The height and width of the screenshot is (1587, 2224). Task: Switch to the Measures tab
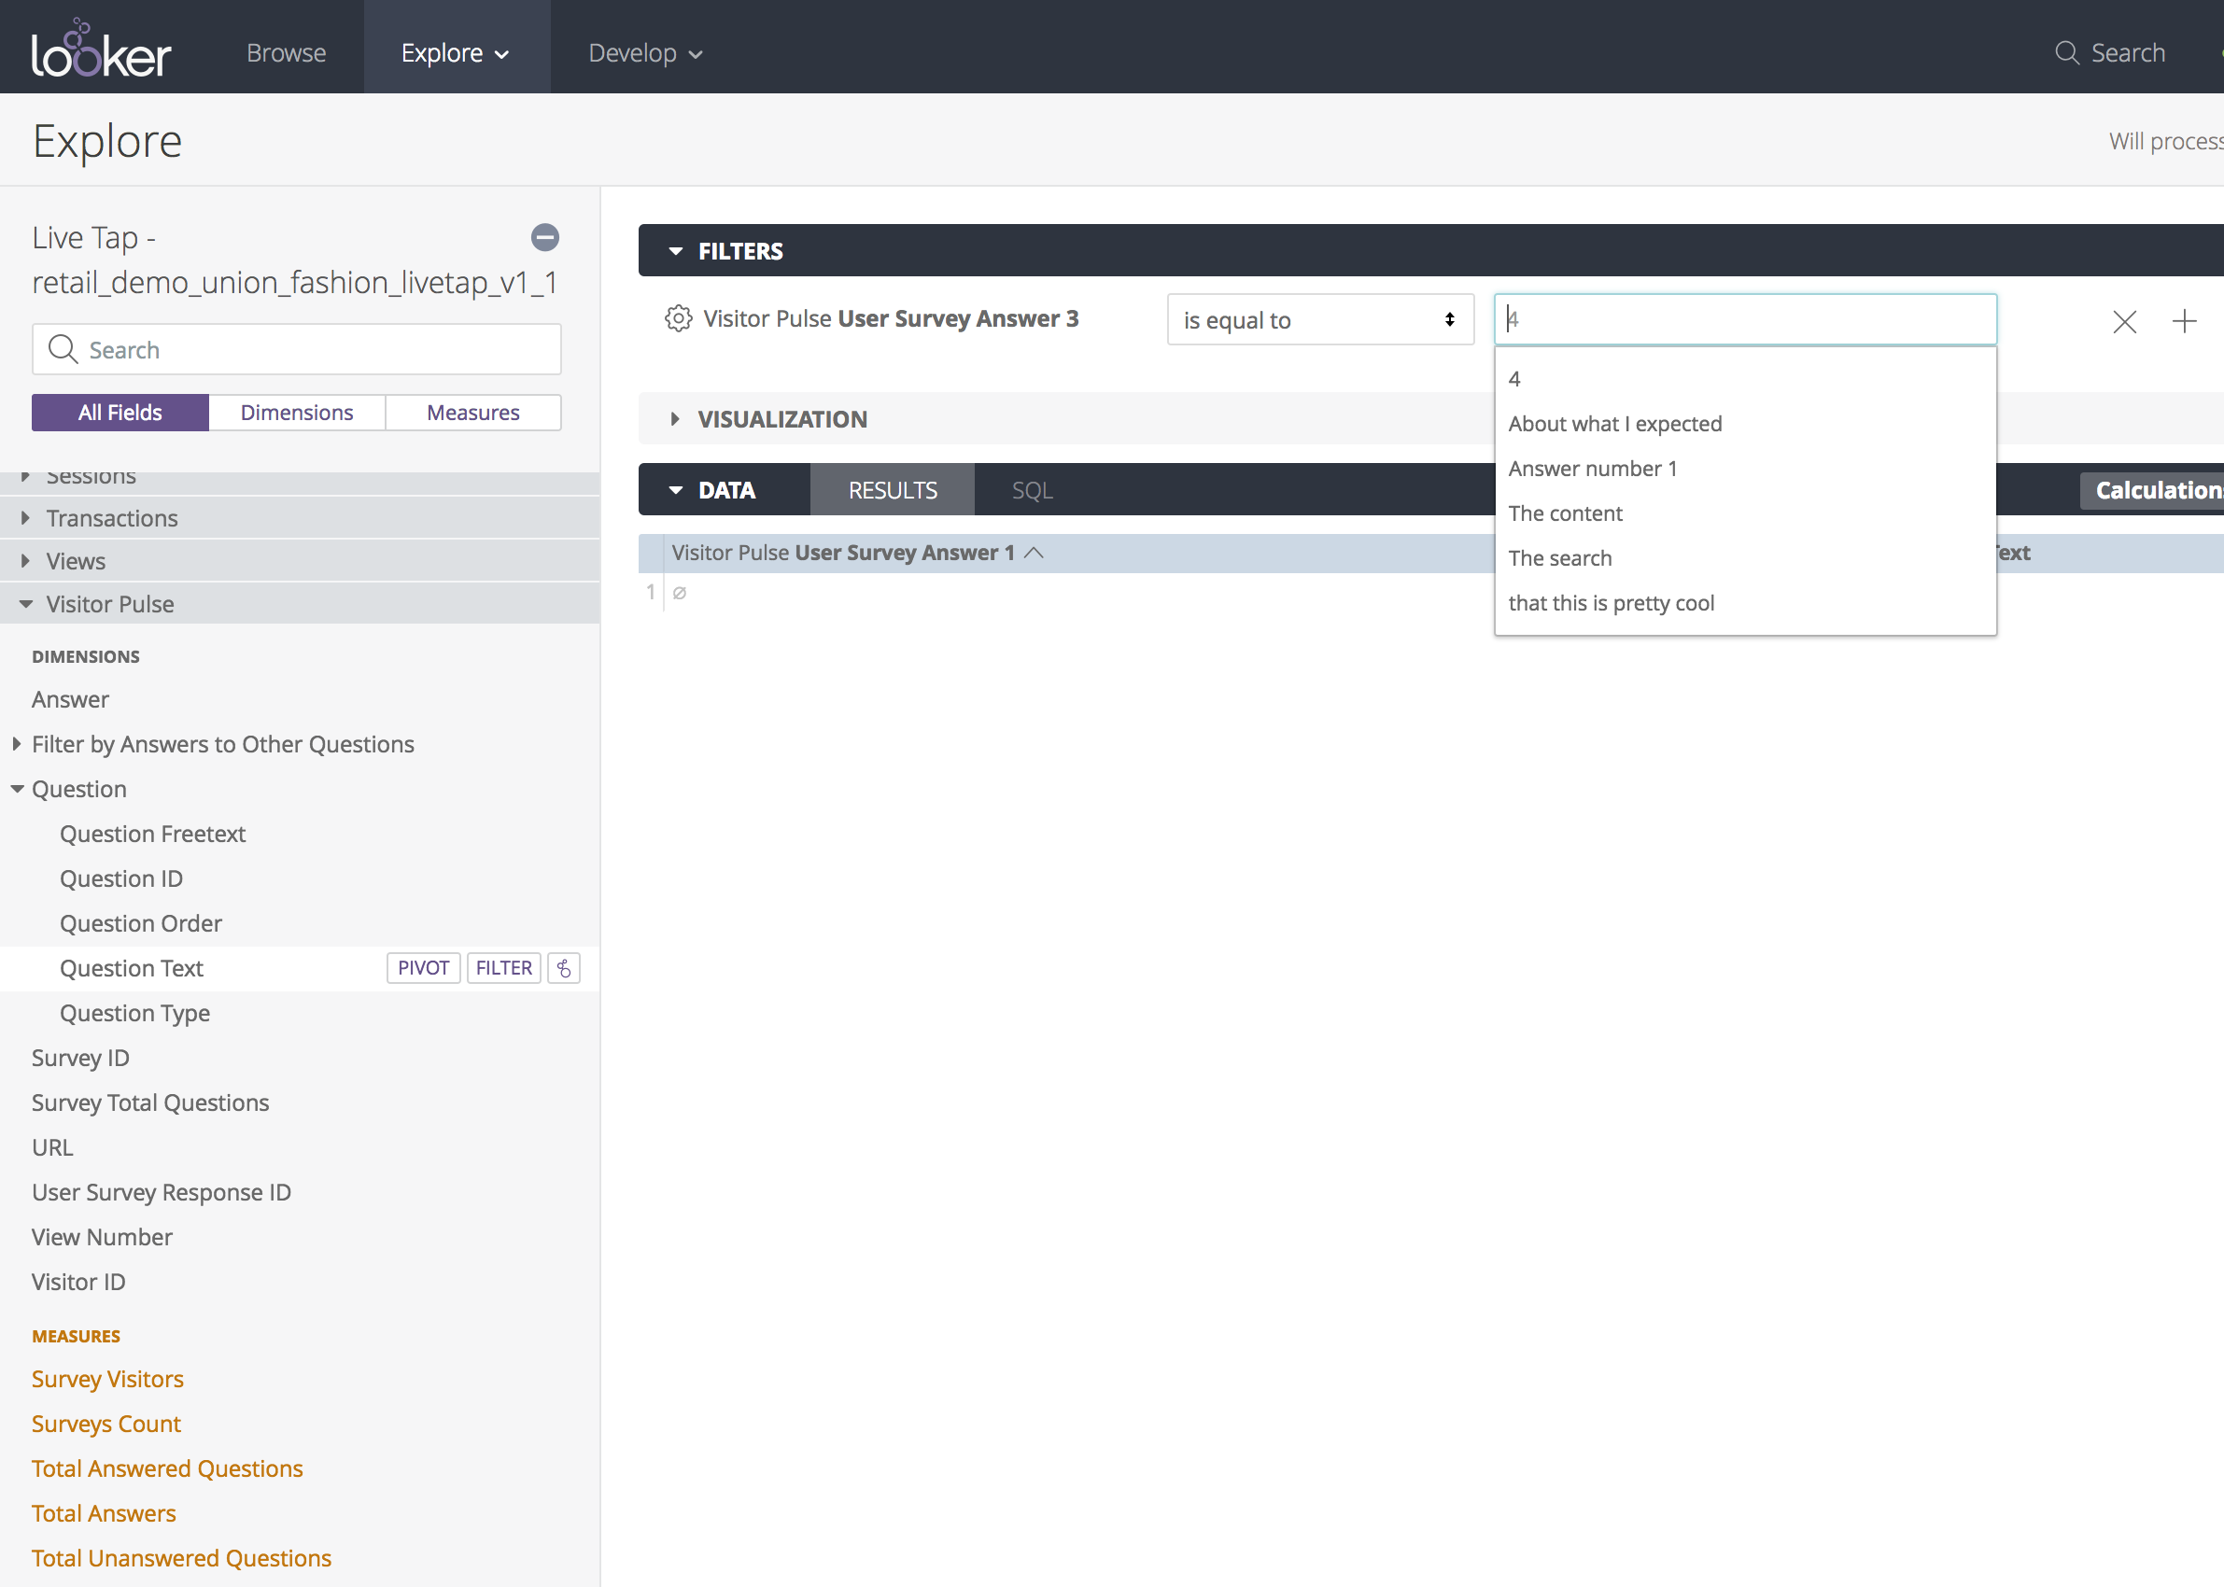click(473, 413)
